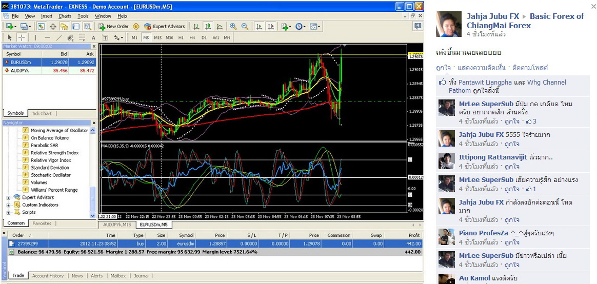
Task: Toggle the Market Watch window icon
Action: point(41,26)
